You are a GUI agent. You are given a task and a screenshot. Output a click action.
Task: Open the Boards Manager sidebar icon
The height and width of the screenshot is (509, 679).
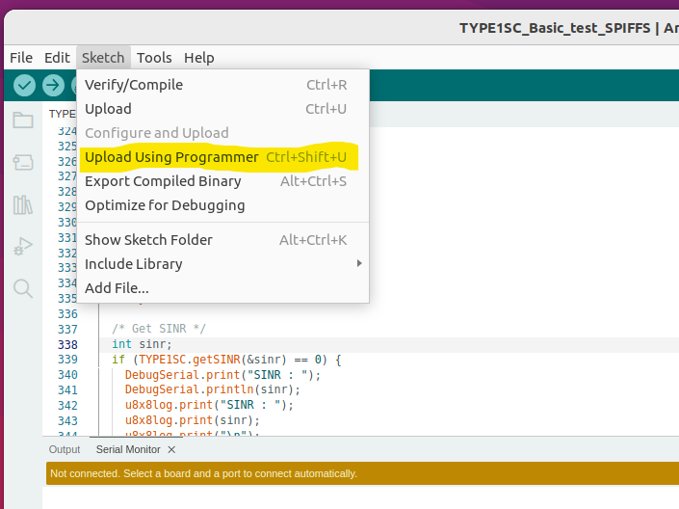click(23, 163)
